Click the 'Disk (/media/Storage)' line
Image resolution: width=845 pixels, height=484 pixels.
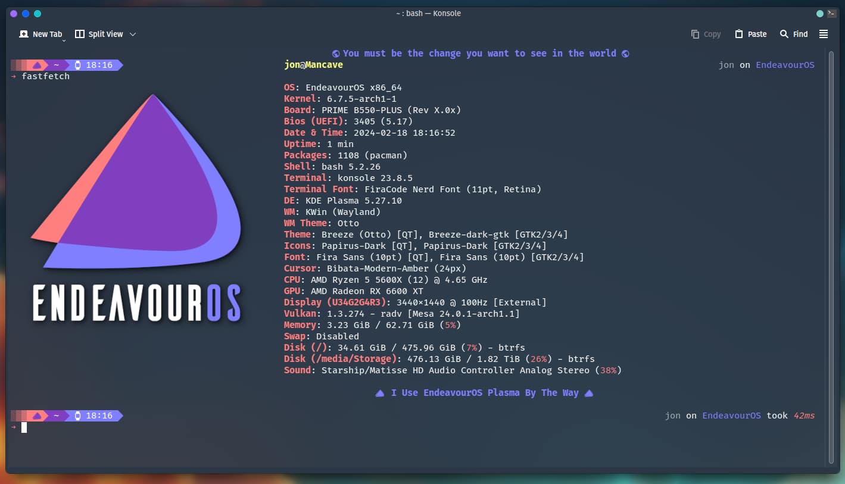[x=439, y=359]
